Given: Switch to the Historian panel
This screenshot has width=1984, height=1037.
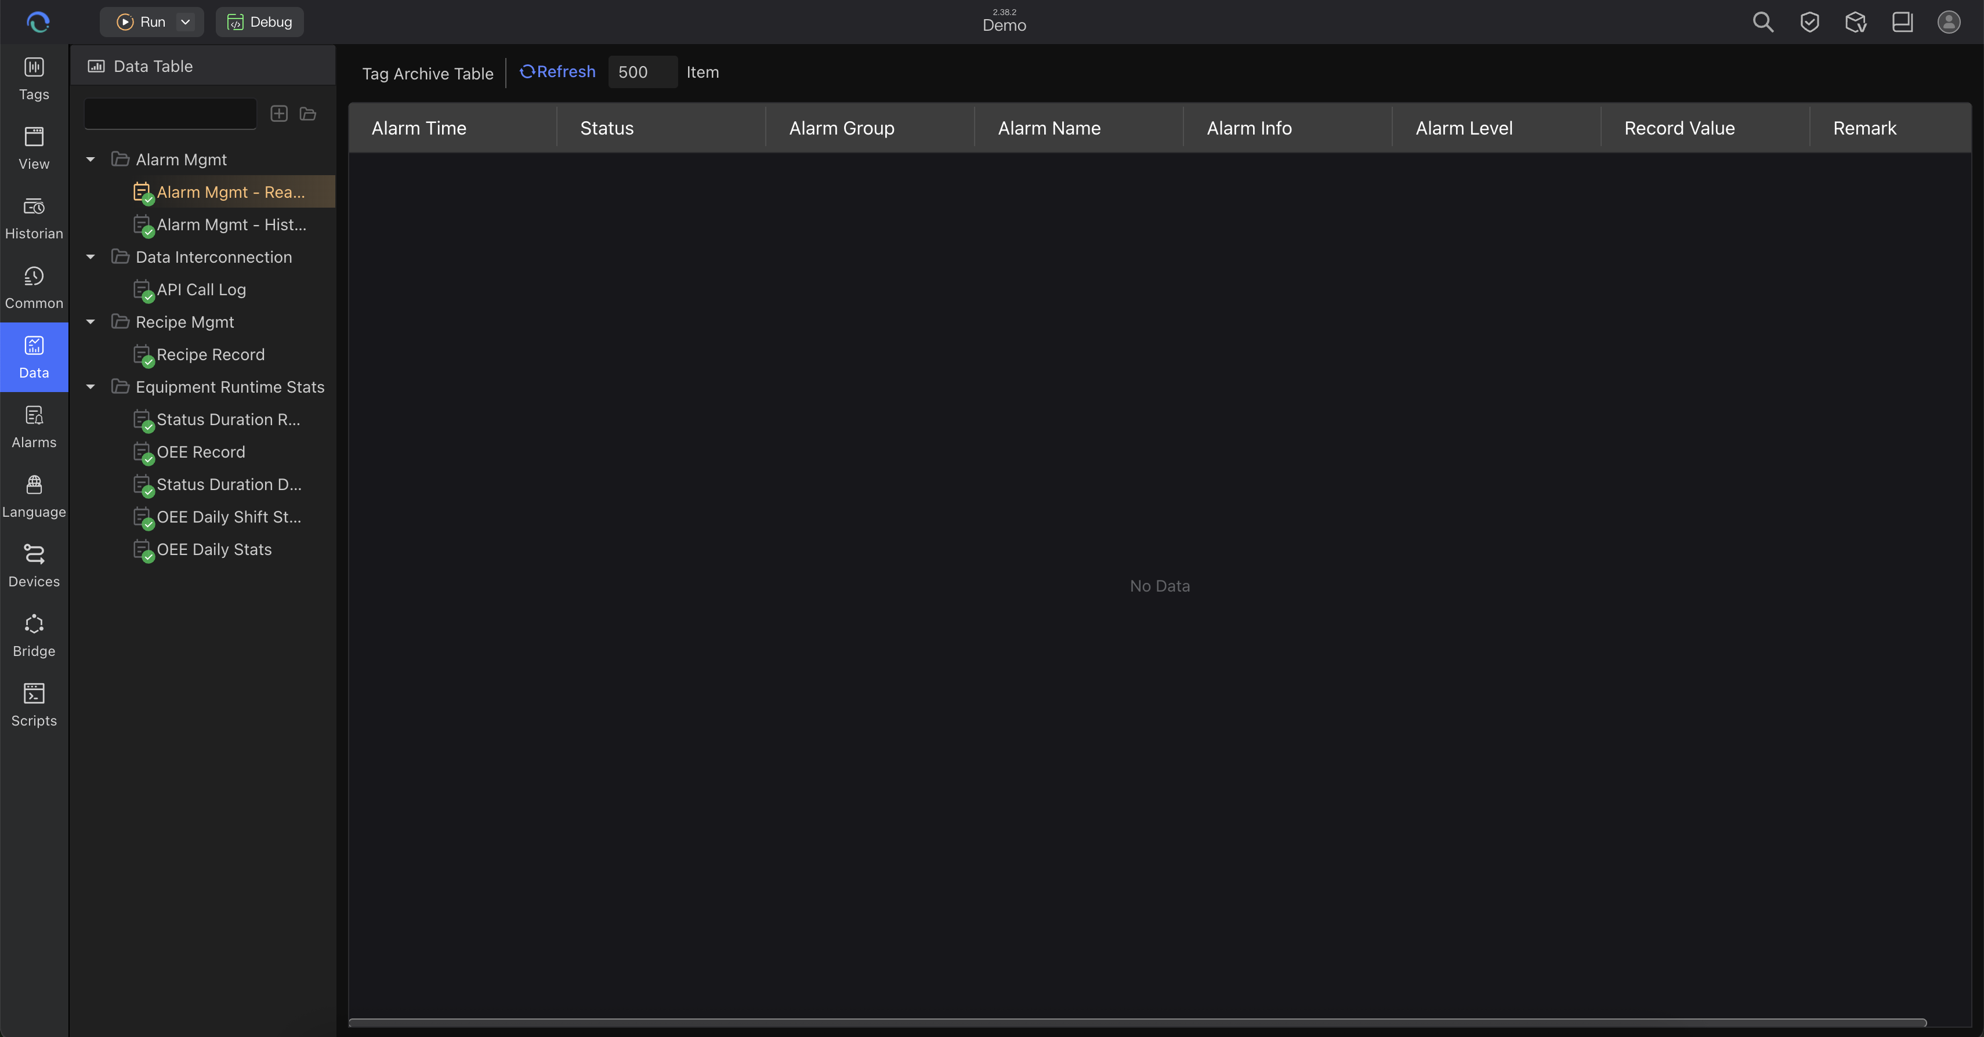Looking at the screenshot, I should [x=34, y=217].
